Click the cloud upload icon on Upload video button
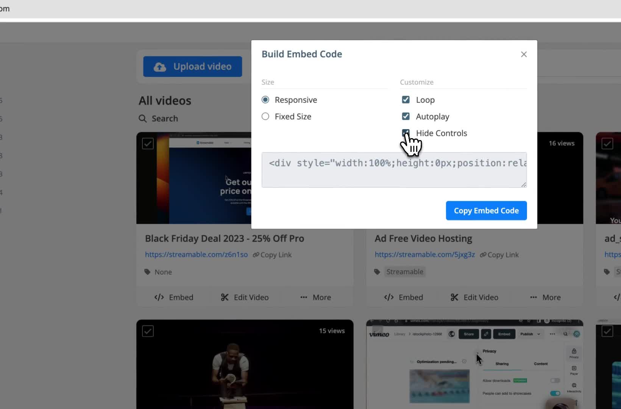Viewport: 621px width, 409px height. click(x=159, y=67)
